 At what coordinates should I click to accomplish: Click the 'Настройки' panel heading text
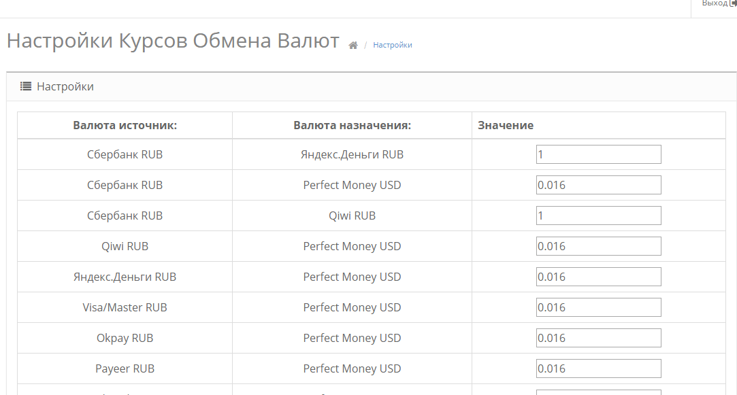(x=65, y=86)
